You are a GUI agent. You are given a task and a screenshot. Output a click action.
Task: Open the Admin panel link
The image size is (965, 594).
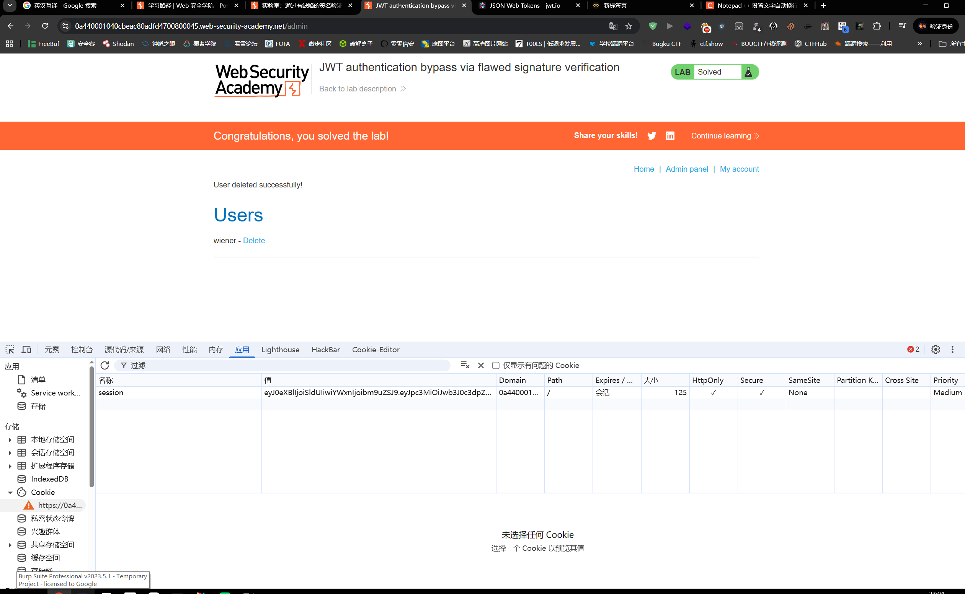[x=686, y=169]
